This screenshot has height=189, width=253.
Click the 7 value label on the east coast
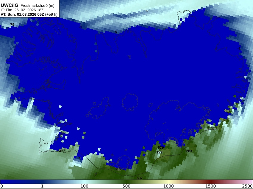tap(243, 101)
